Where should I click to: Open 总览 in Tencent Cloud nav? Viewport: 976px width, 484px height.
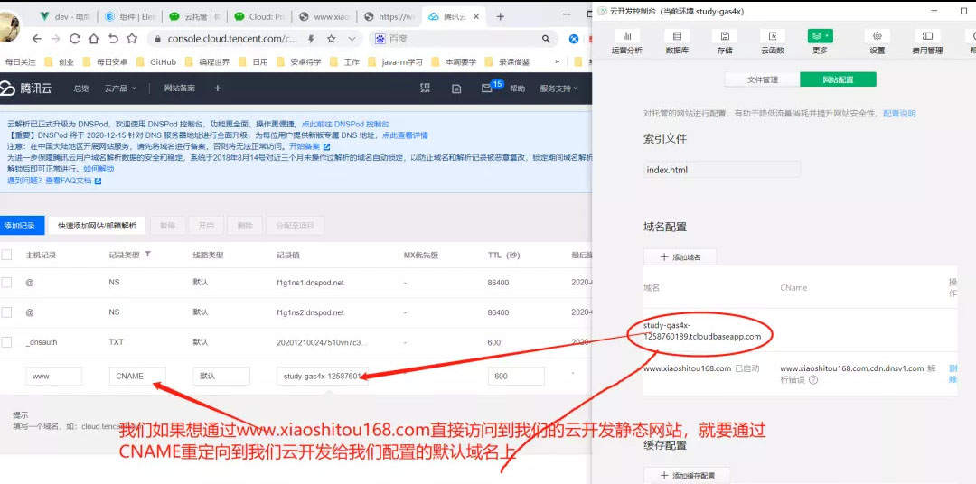[81, 88]
